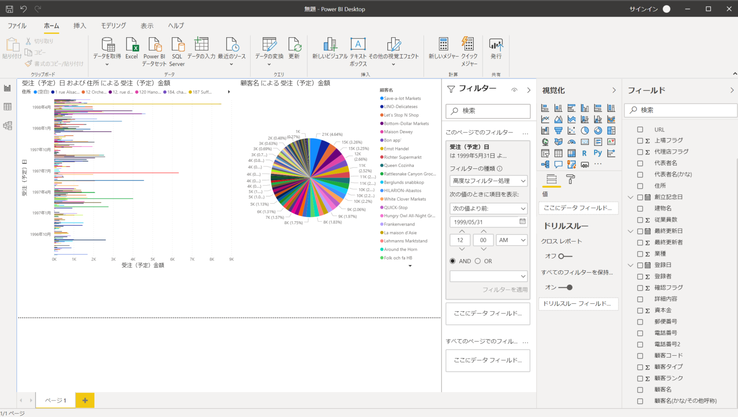Screen dimensions: 738x417
Task: Check the 代表者名 field checkbox
Action: [640, 163]
